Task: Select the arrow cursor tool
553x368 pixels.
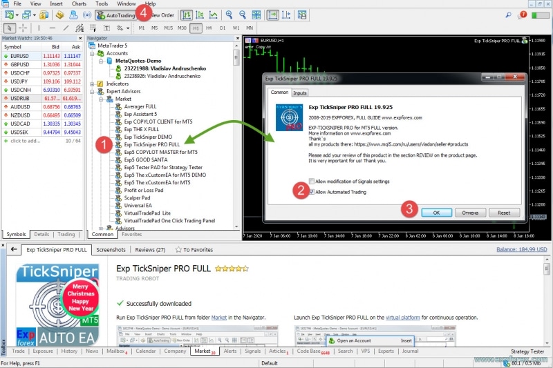Action: (x=10, y=28)
